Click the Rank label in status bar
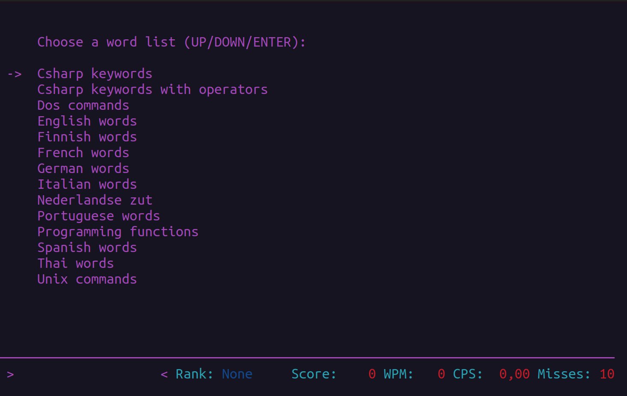Image resolution: width=627 pixels, height=396 pixels. click(x=194, y=374)
